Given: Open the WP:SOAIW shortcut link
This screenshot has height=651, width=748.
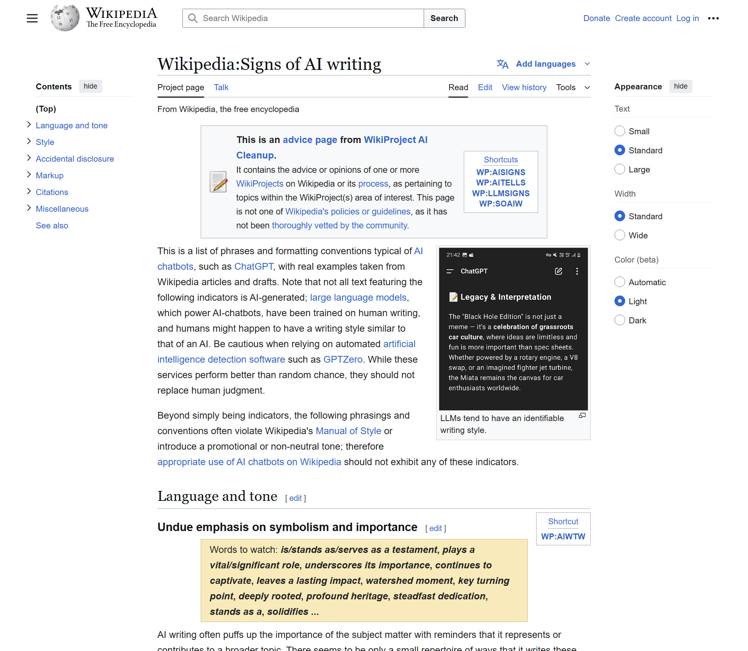Looking at the screenshot, I should click(501, 204).
